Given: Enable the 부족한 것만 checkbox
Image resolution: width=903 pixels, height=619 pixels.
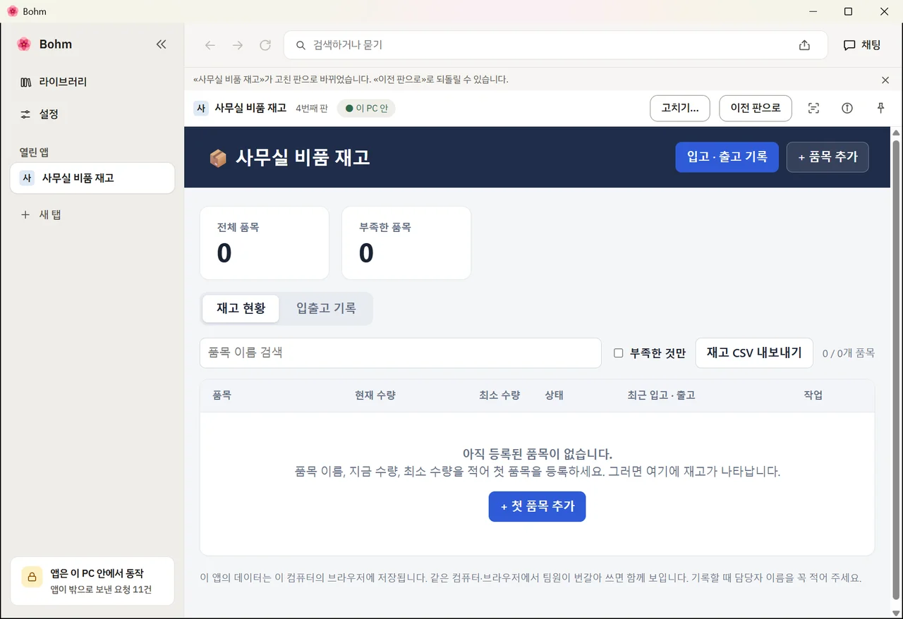Looking at the screenshot, I should tap(618, 353).
